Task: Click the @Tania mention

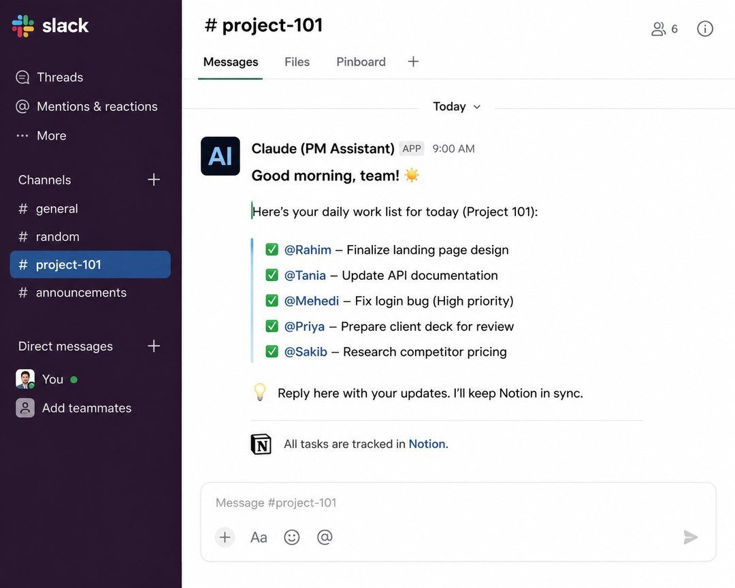Action: coord(305,275)
